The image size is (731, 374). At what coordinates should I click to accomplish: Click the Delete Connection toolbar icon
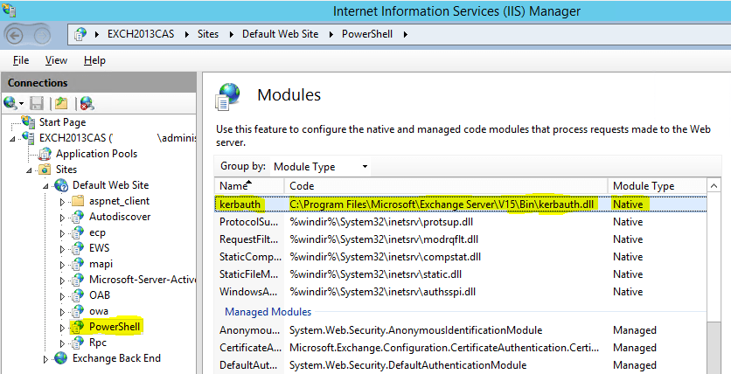(x=86, y=103)
